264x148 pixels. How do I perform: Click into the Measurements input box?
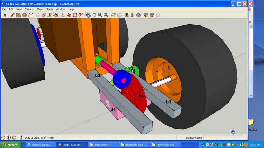223,137
